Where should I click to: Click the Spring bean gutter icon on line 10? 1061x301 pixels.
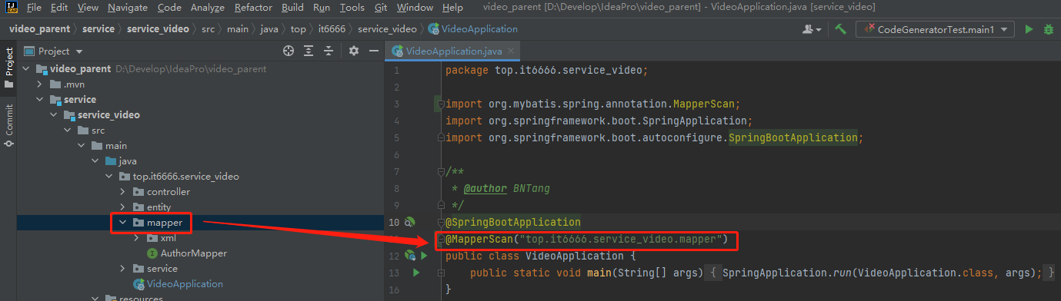(x=410, y=222)
